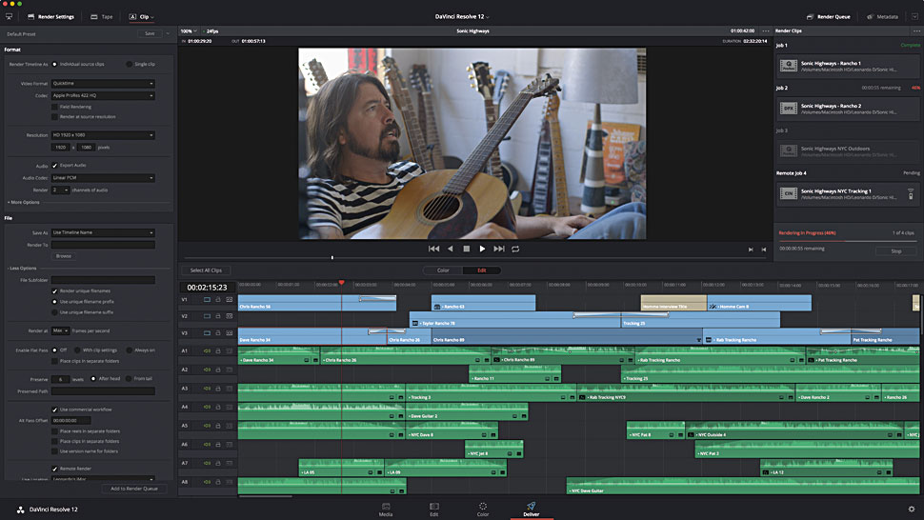The height and width of the screenshot is (520, 924).
Task: Click the Add to Render Queue button
Action: [x=133, y=489]
